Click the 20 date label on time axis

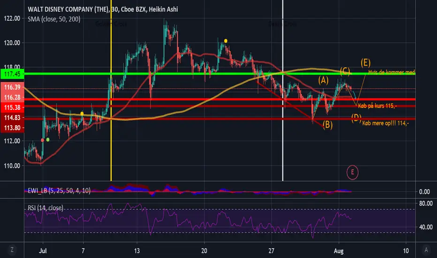204,251
